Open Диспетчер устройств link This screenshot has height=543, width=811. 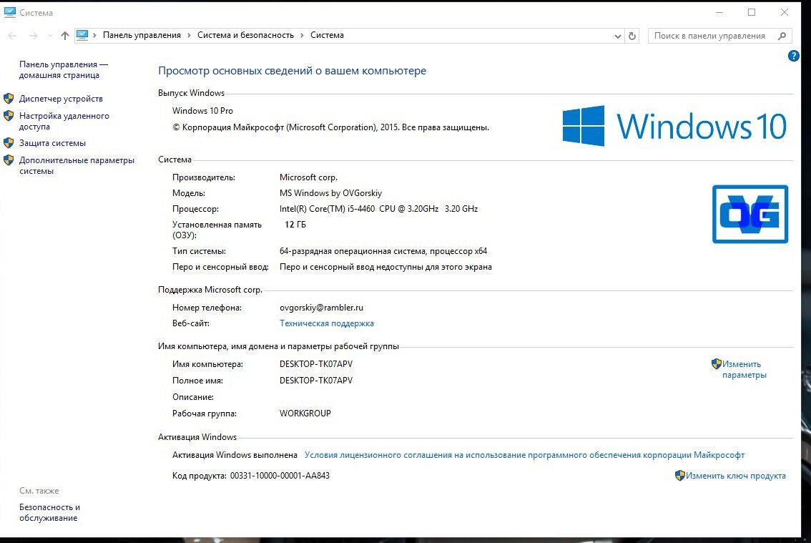tap(61, 98)
